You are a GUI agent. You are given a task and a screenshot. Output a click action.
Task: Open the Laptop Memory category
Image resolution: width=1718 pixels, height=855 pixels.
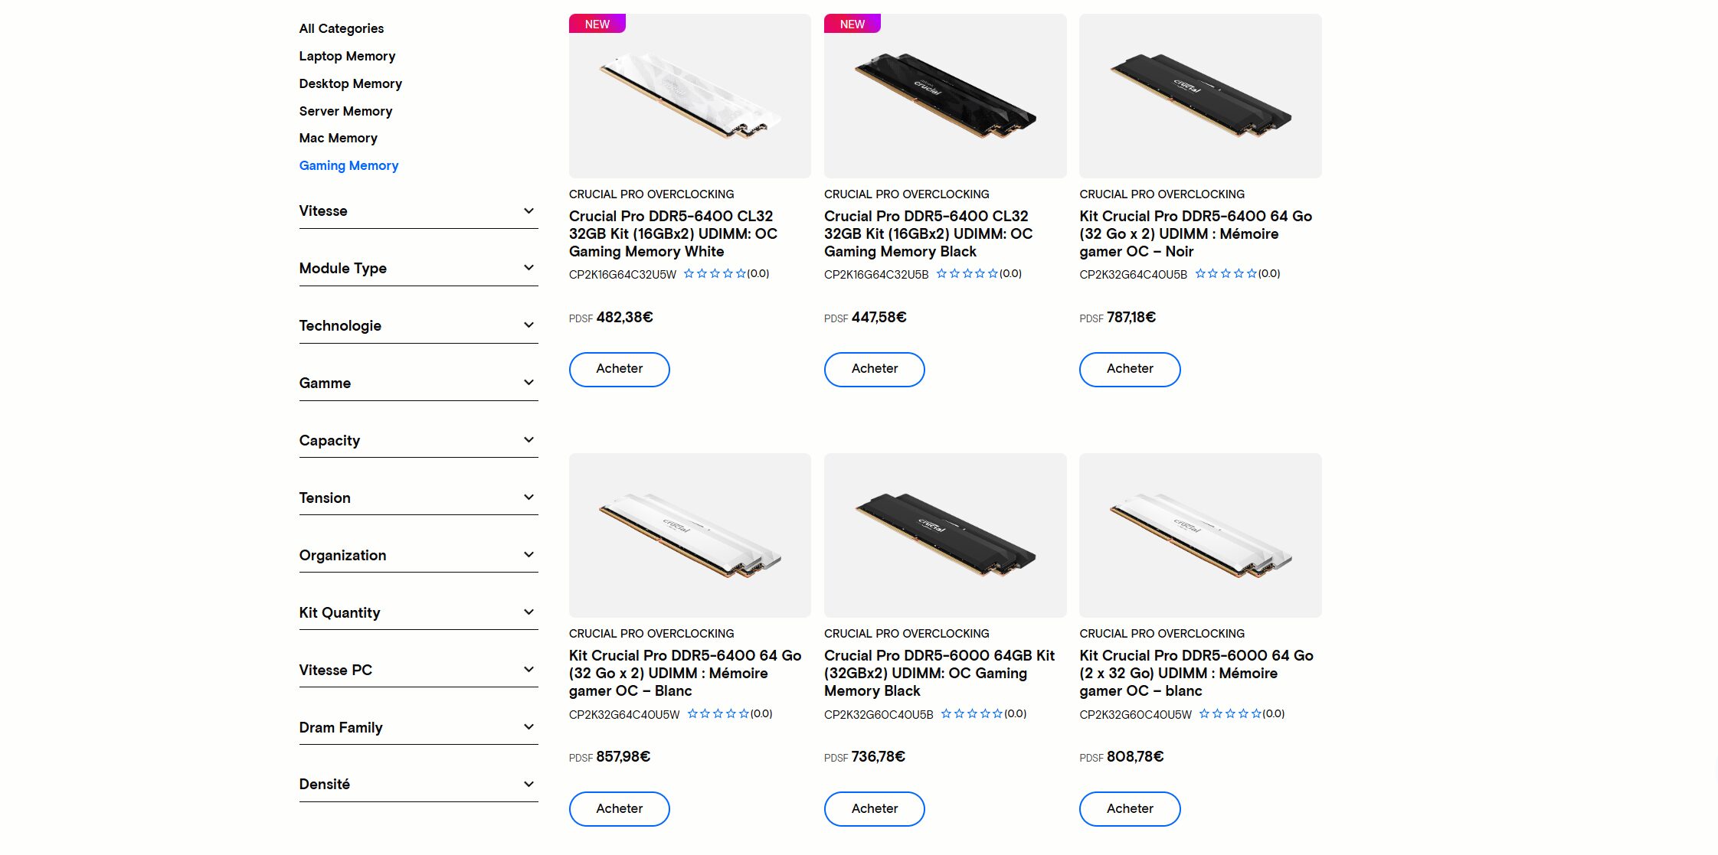coord(347,56)
